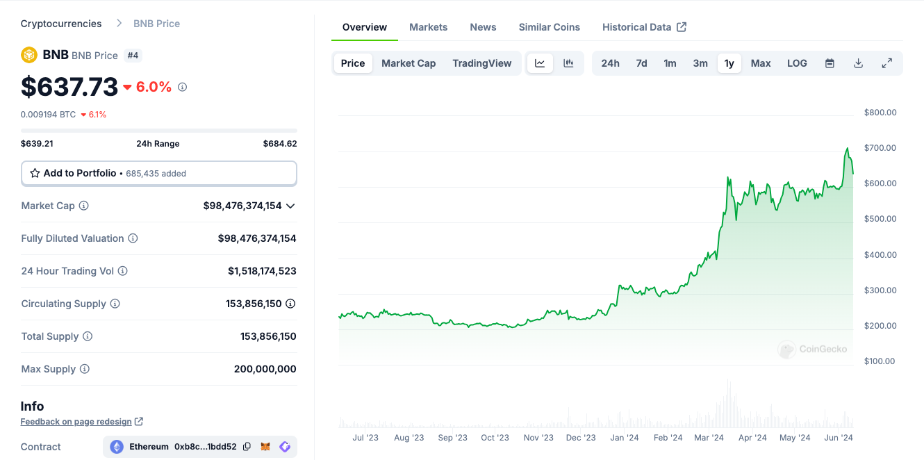The width and height of the screenshot is (924, 460).
Task: Set chart range to Max
Action: coord(761,63)
